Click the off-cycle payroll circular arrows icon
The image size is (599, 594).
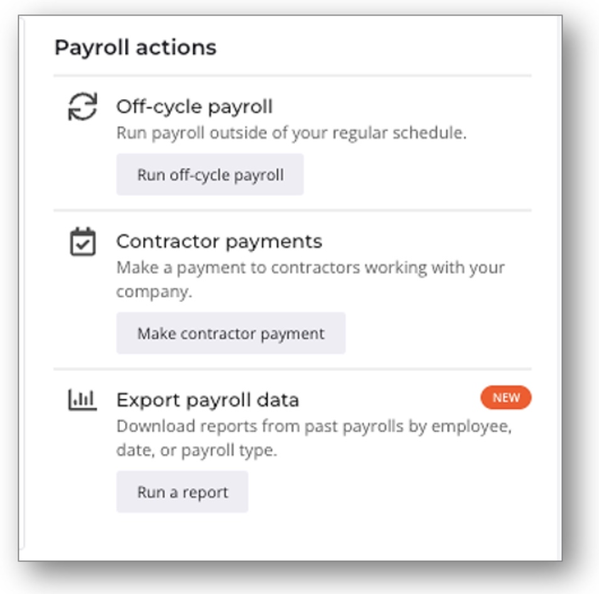82,106
